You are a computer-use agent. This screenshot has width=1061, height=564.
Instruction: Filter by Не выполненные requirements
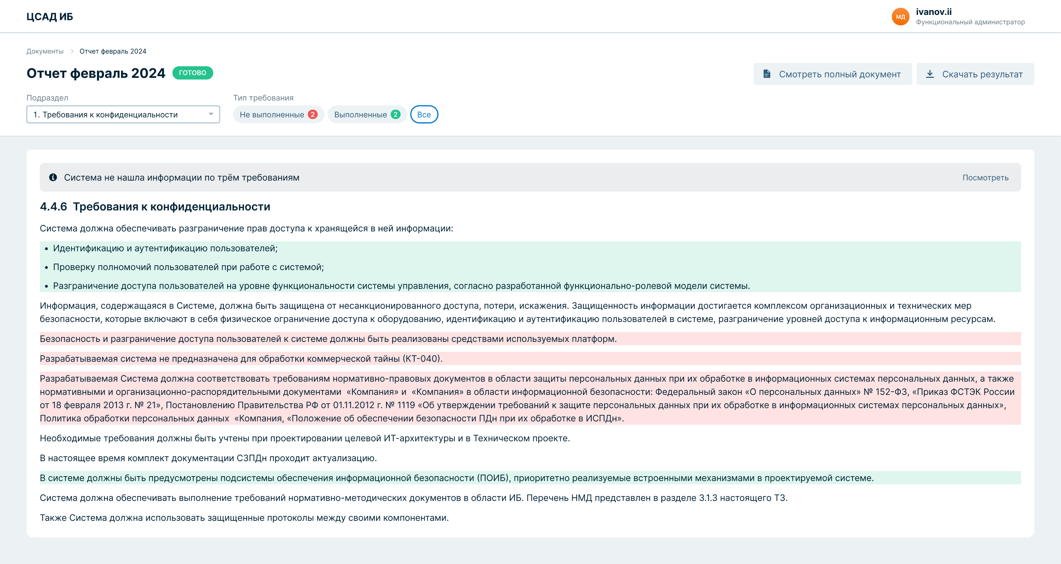coord(272,115)
